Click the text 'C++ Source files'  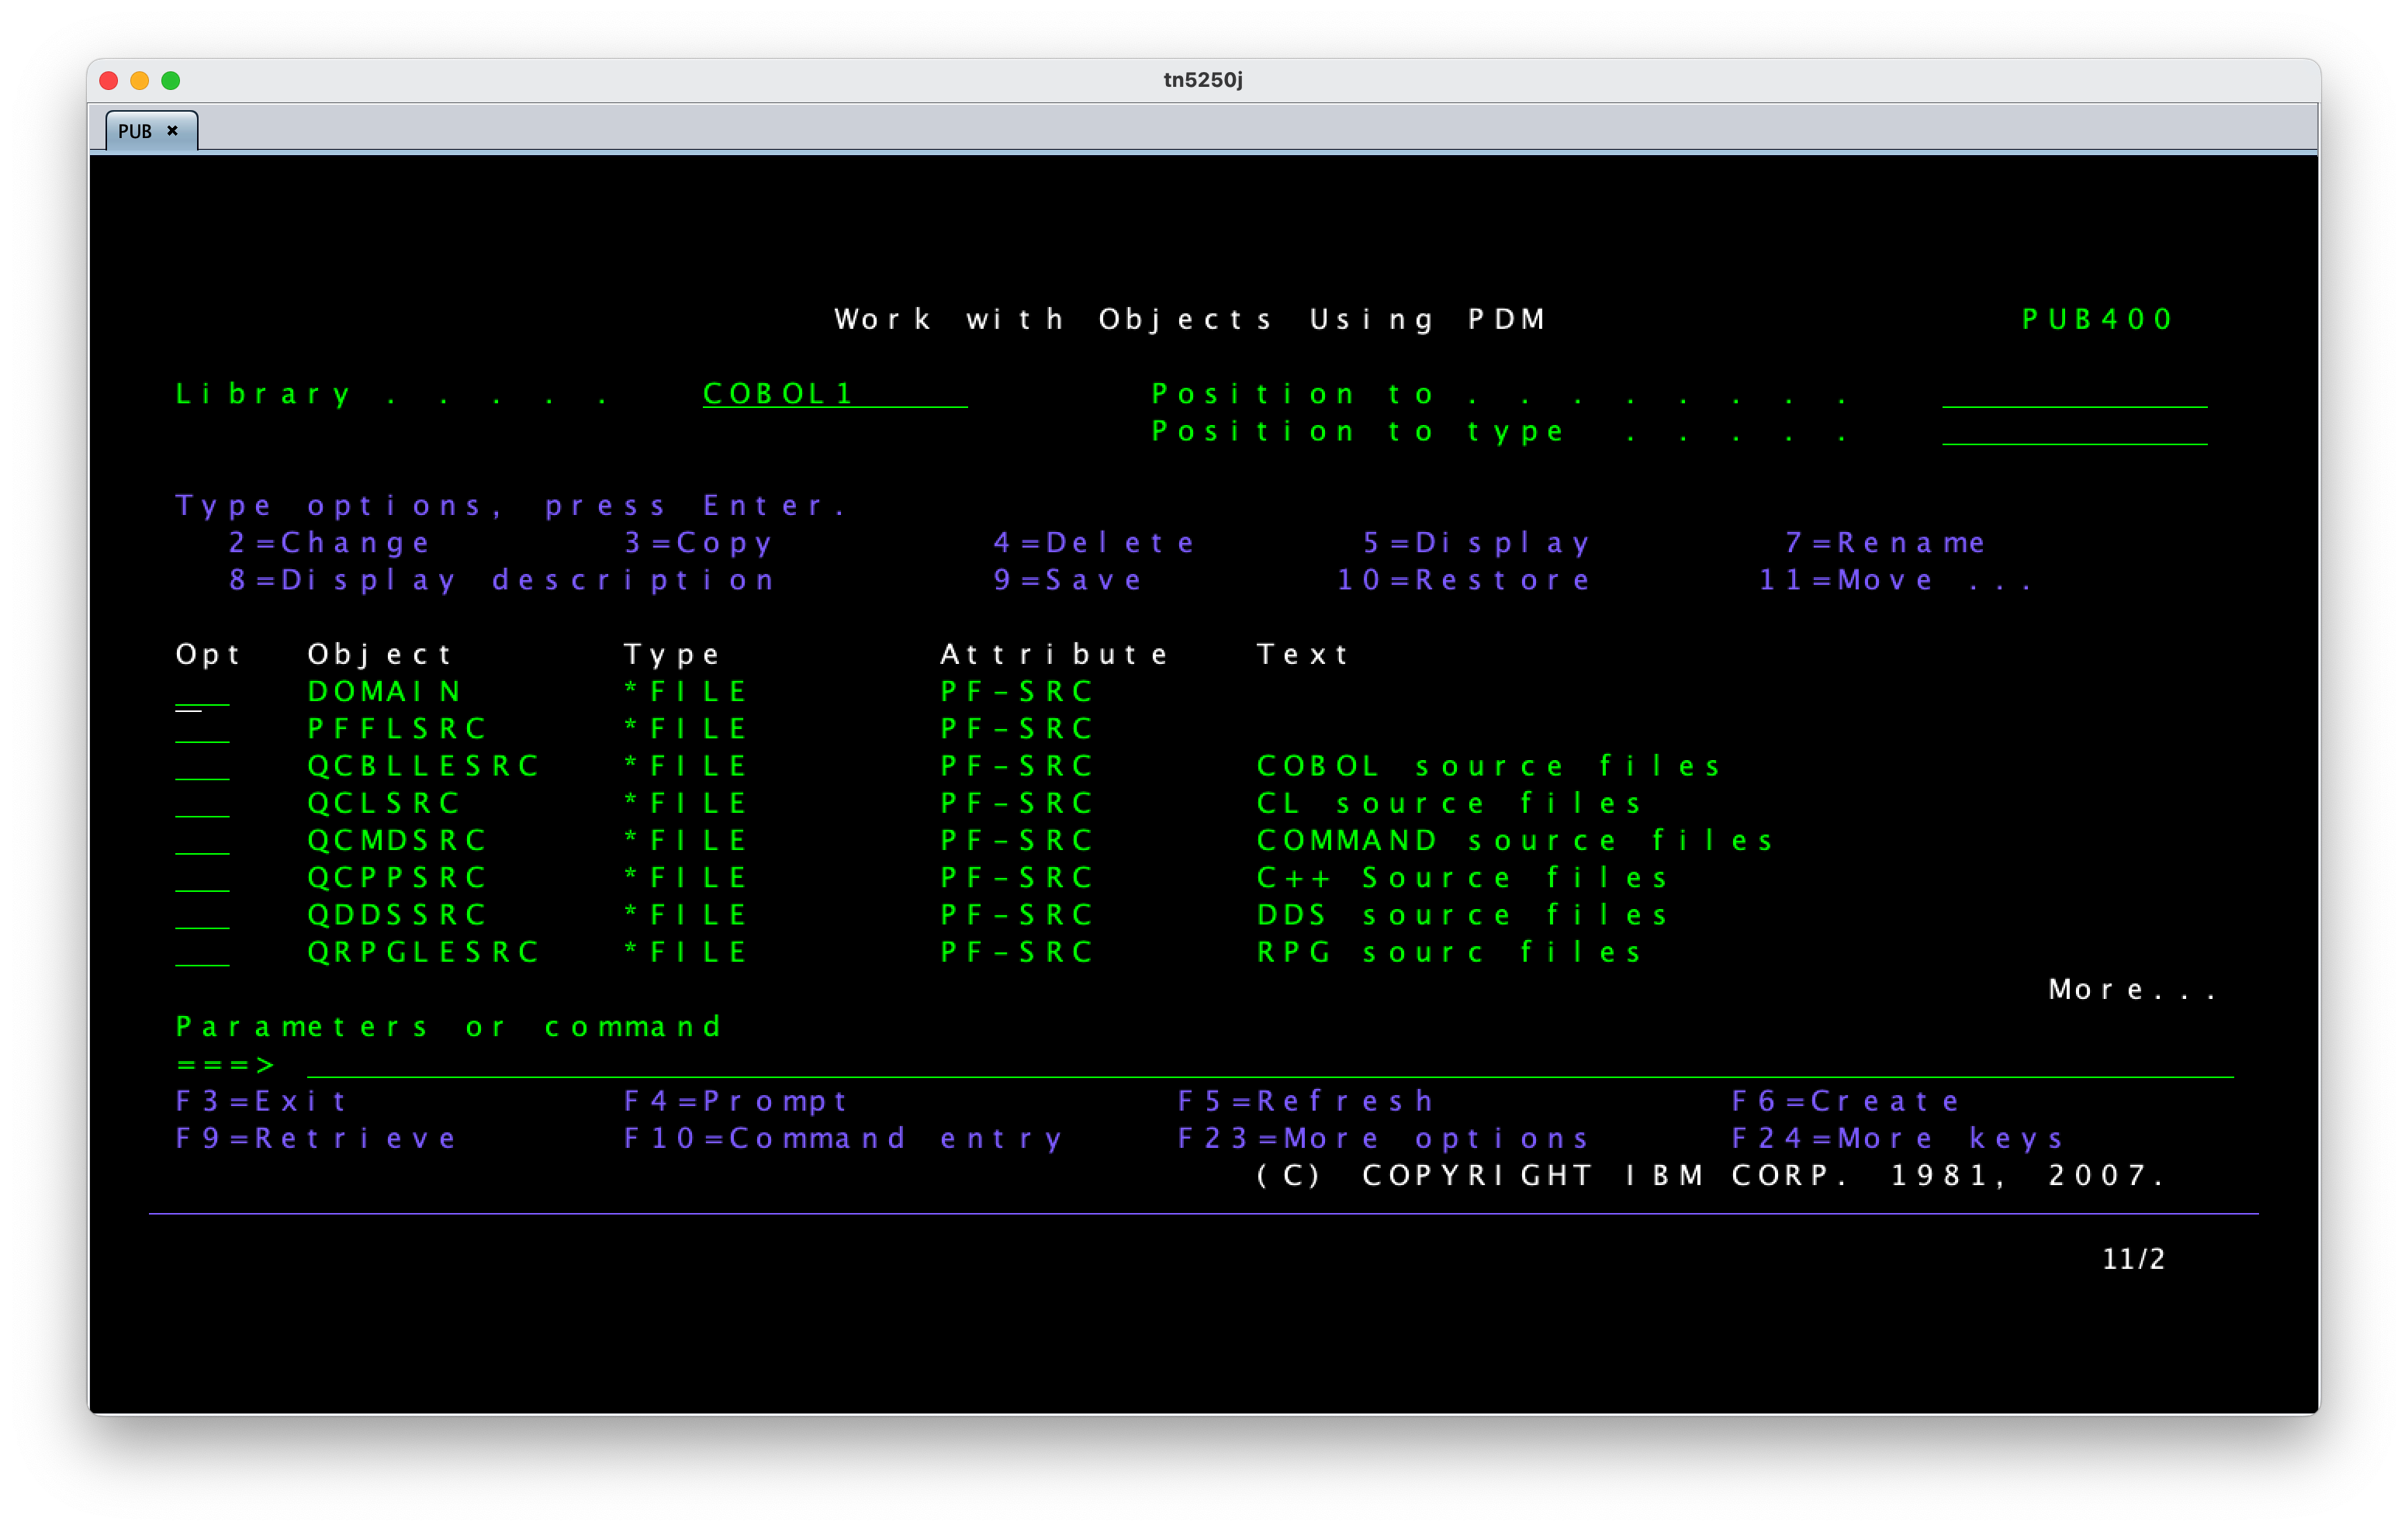coord(1462,877)
